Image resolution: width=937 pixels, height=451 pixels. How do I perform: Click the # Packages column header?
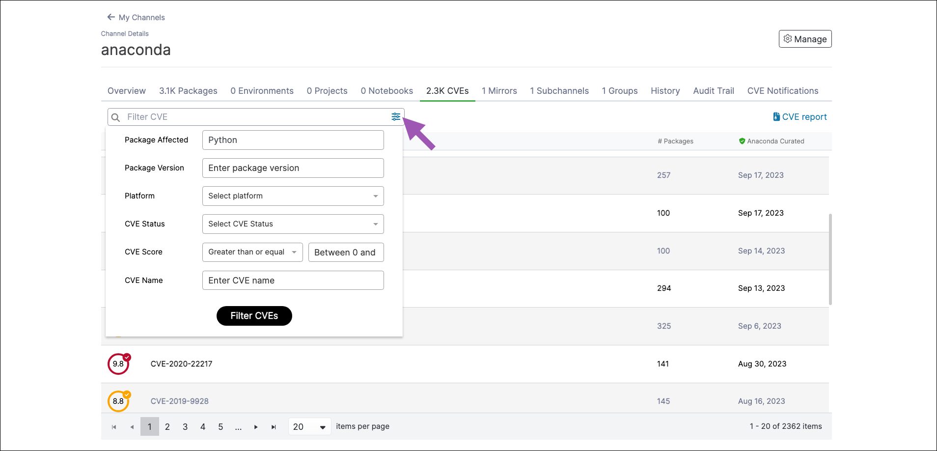pos(675,141)
